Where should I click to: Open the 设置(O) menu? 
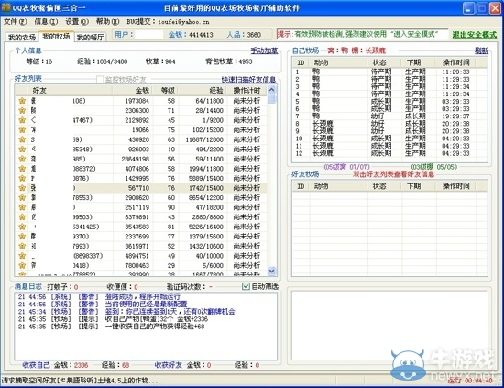[77, 22]
